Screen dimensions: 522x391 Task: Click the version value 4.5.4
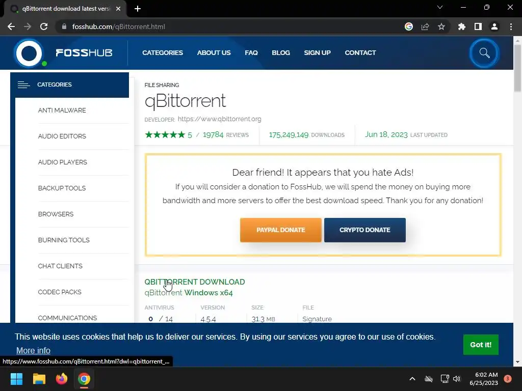tap(208, 319)
